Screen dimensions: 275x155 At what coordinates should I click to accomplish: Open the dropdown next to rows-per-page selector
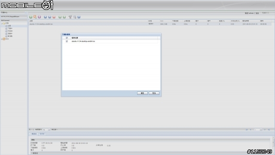pyautogui.click(x=55, y=130)
